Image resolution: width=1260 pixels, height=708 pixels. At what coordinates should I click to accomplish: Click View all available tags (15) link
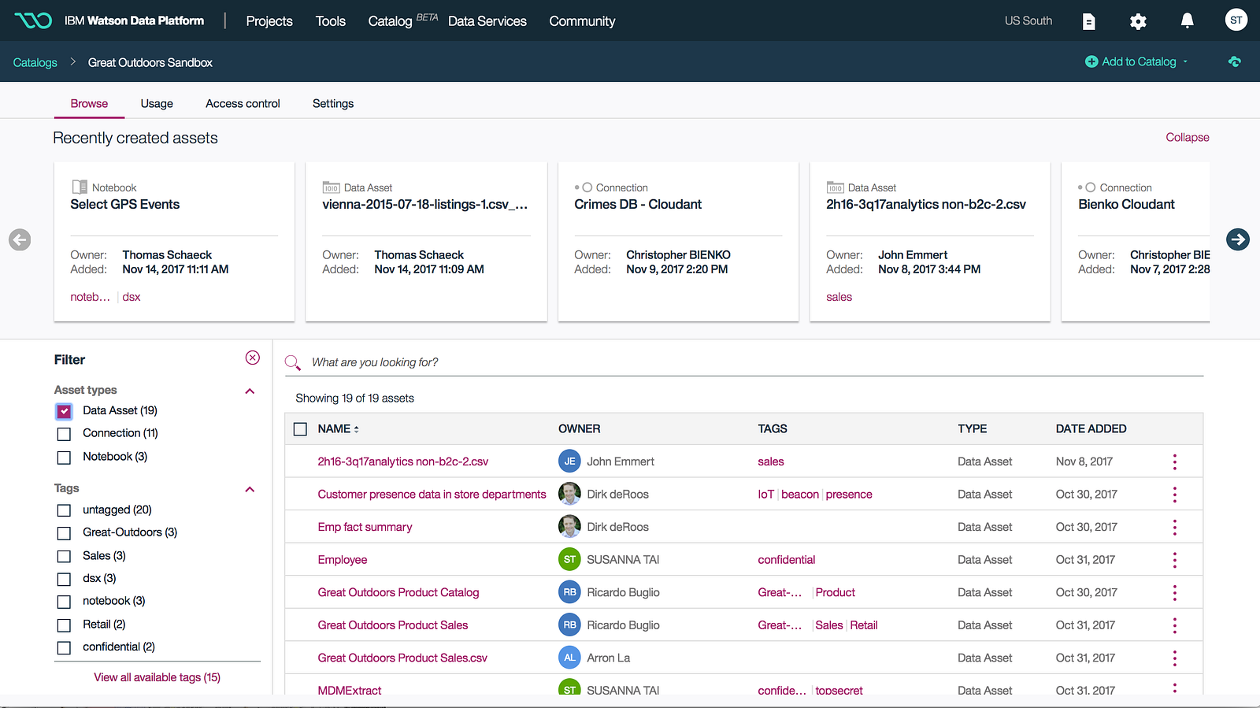pyautogui.click(x=157, y=677)
